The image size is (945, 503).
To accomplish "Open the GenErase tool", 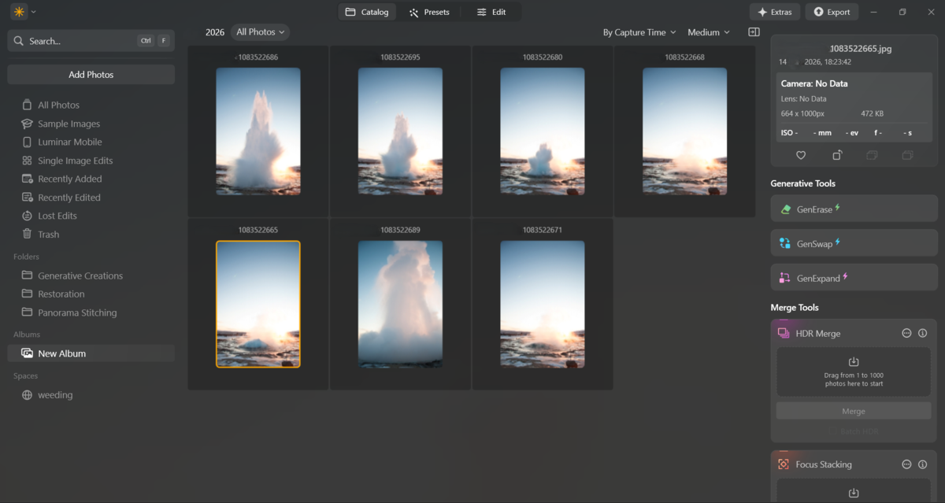I will pyautogui.click(x=853, y=208).
